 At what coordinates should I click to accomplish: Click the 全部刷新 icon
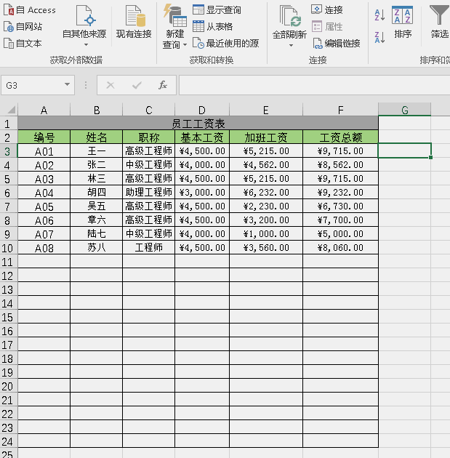point(290,16)
